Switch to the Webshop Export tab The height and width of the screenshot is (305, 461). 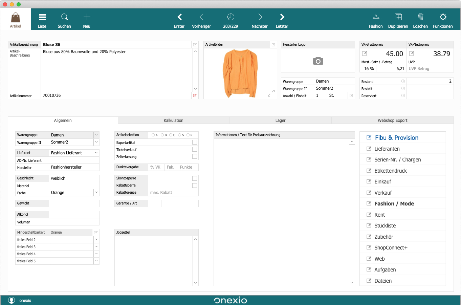click(x=393, y=121)
